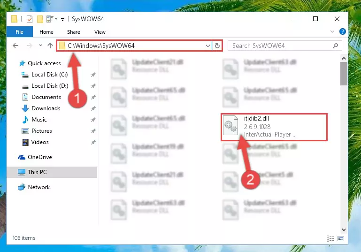Go up one folder level
361x252 pixels.
tap(50, 46)
